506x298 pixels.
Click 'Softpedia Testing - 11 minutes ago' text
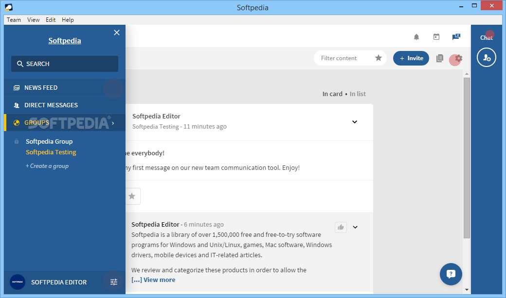(180, 127)
